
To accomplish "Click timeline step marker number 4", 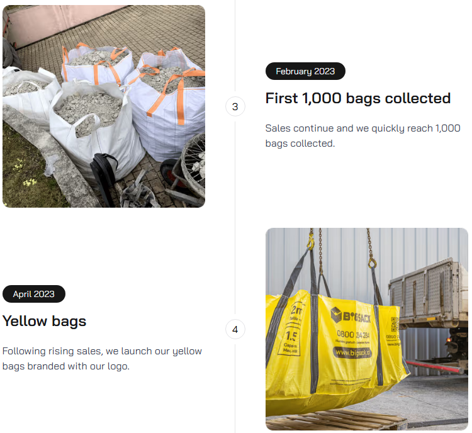I will pos(235,329).
